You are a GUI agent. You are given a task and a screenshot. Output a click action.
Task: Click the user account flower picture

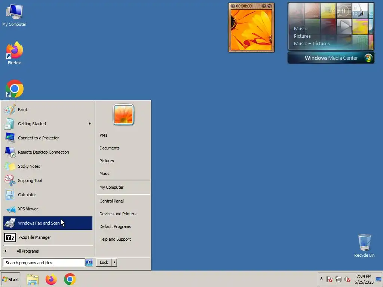point(123,114)
